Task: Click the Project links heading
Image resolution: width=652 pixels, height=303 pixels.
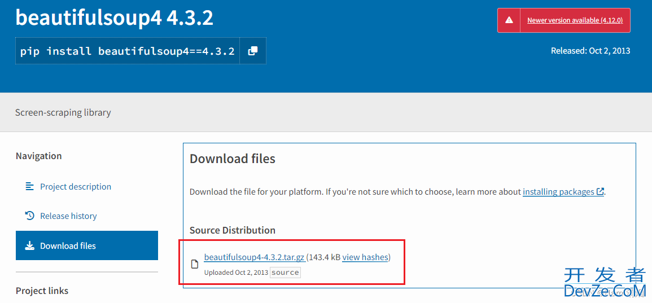Action: coord(42,291)
